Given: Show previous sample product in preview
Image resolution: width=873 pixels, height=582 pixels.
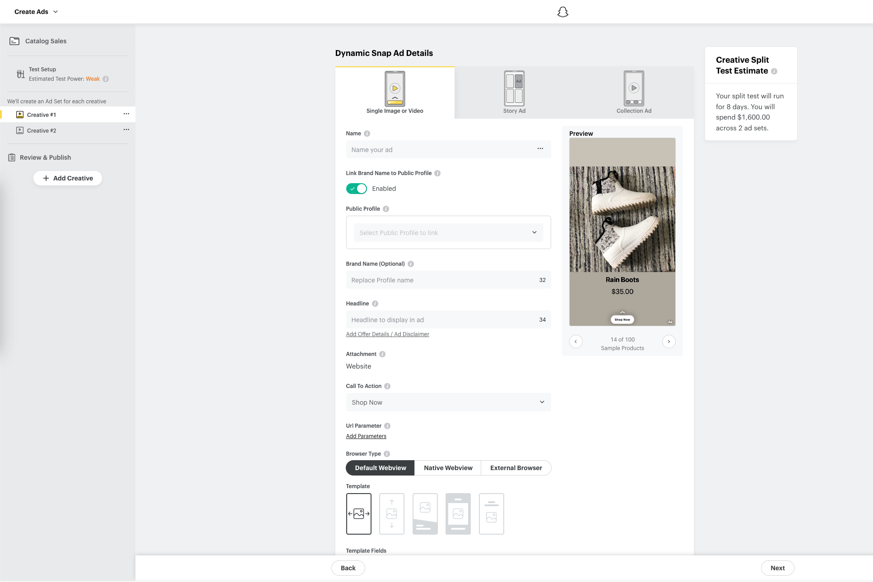Looking at the screenshot, I should click(x=576, y=342).
